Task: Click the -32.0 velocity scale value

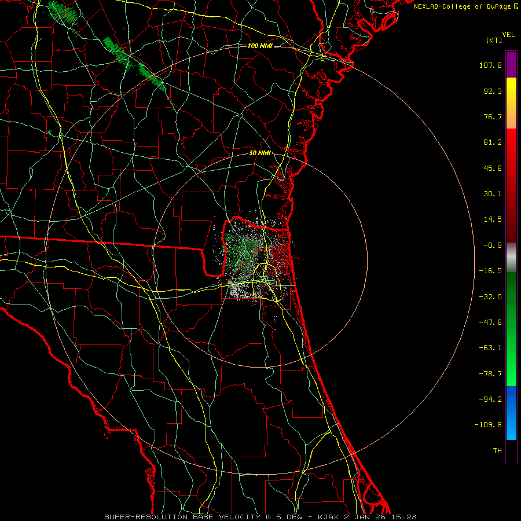Action: click(x=490, y=297)
